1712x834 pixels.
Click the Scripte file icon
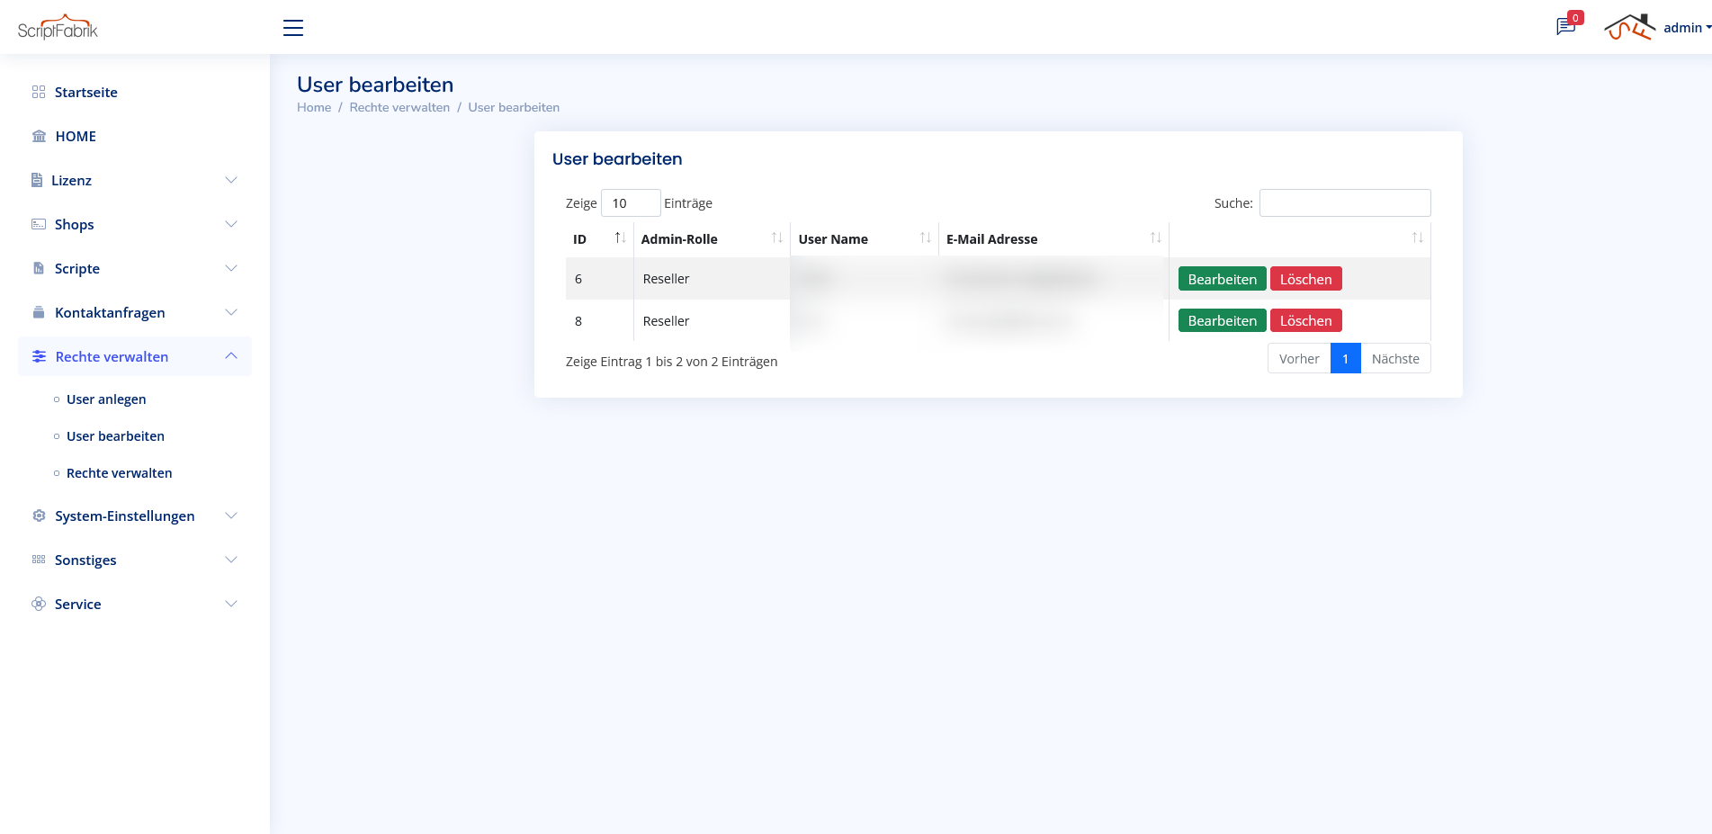(x=39, y=268)
